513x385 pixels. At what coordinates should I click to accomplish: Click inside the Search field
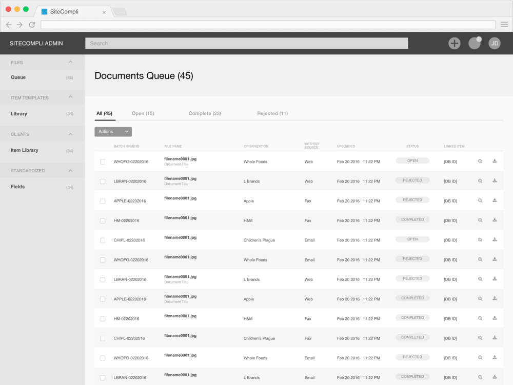click(x=246, y=43)
